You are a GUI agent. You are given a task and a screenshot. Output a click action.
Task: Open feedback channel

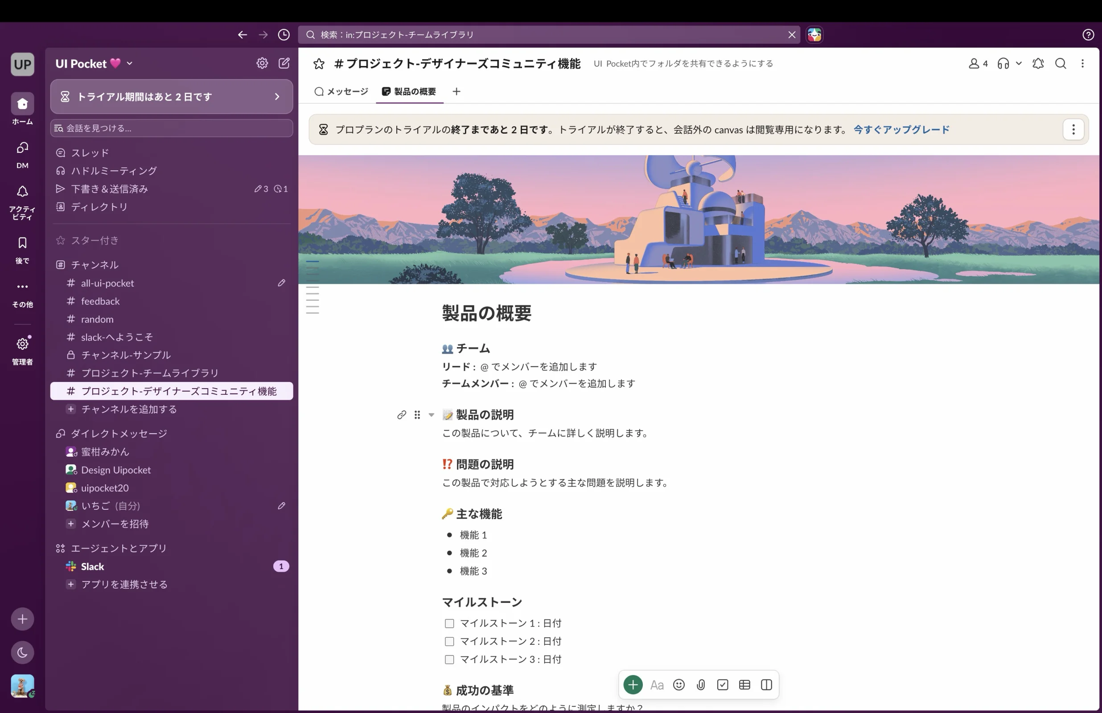tap(171, 301)
